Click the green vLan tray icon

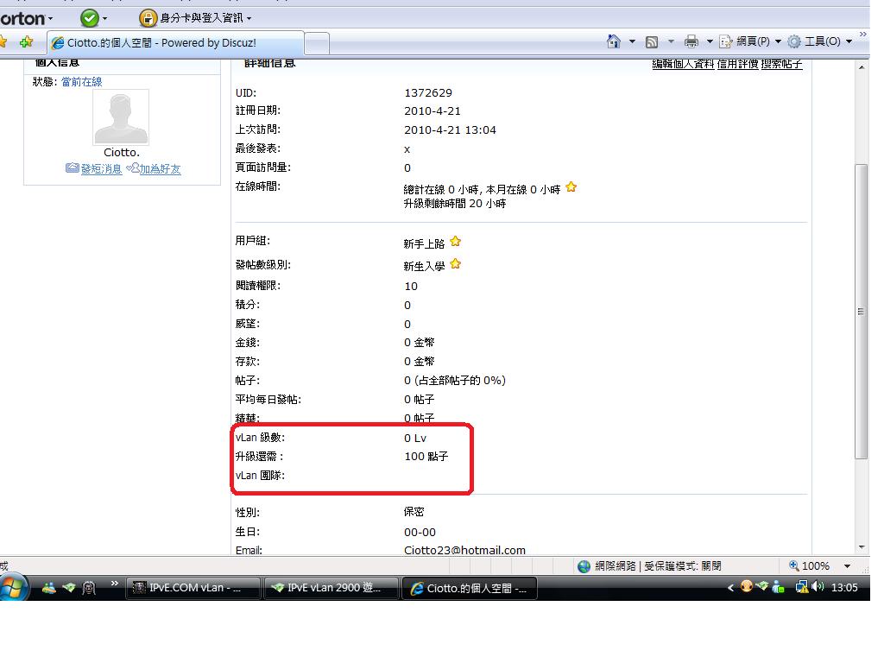click(x=761, y=587)
